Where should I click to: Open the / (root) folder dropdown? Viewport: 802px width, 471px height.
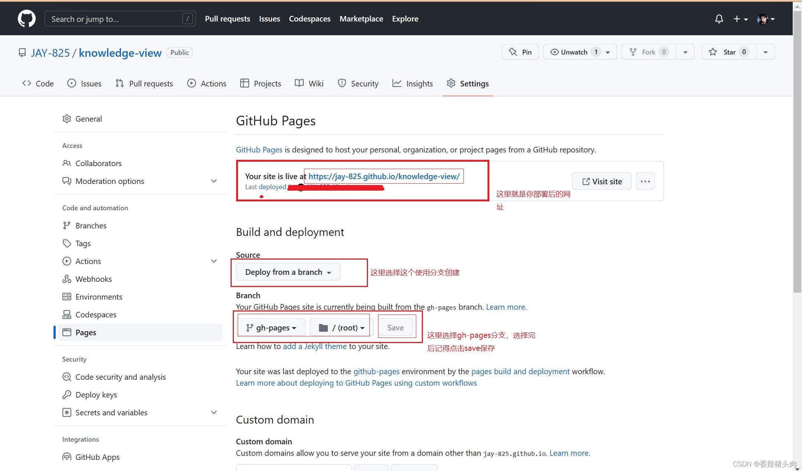coord(341,327)
